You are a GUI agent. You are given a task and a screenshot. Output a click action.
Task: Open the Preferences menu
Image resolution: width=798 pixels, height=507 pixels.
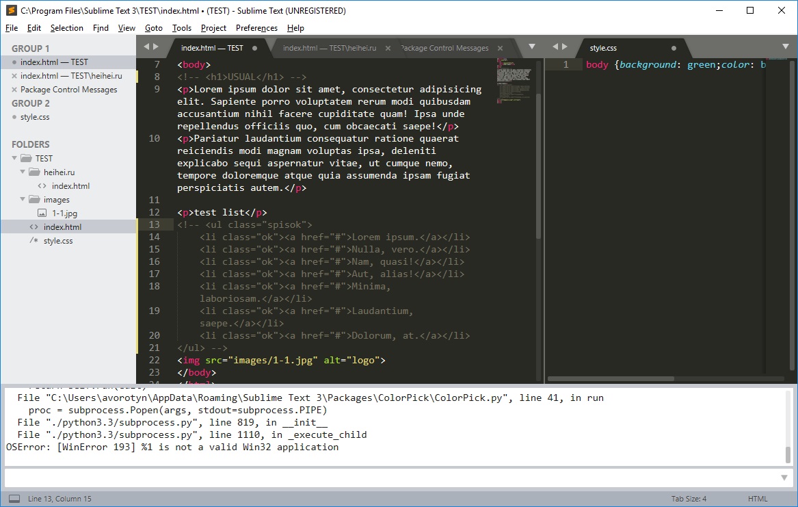[x=256, y=28]
